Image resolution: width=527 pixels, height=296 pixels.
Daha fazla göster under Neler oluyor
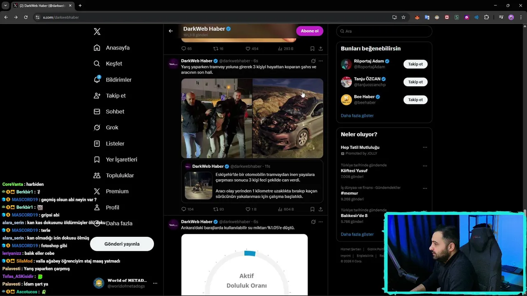coord(357,234)
